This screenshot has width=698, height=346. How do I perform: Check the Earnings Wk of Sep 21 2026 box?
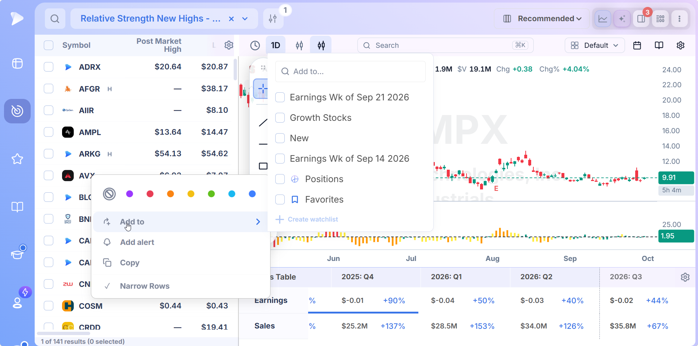coord(280,97)
